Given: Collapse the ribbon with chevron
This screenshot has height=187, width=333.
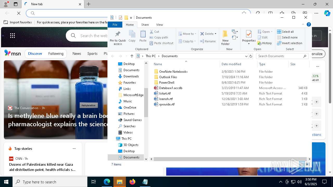Looking at the screenshot, I should pyautogui.click(x=303, y=24).
